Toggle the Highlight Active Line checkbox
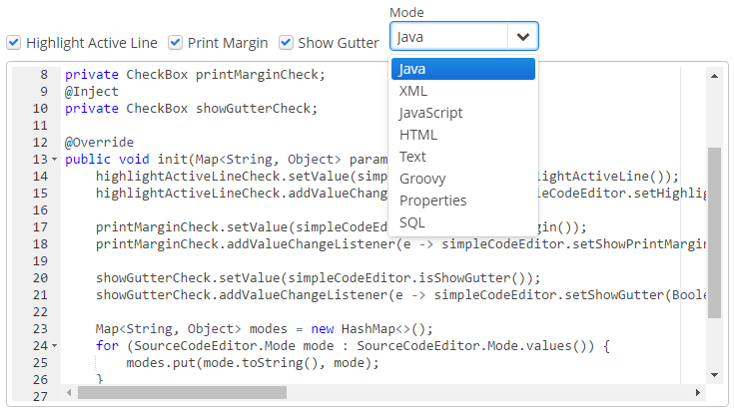 [x=14, y=43]
